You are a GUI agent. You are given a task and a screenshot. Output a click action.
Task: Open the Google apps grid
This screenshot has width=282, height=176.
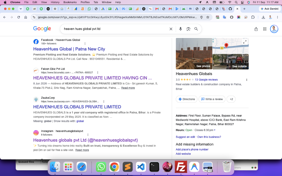pos(265,29)
